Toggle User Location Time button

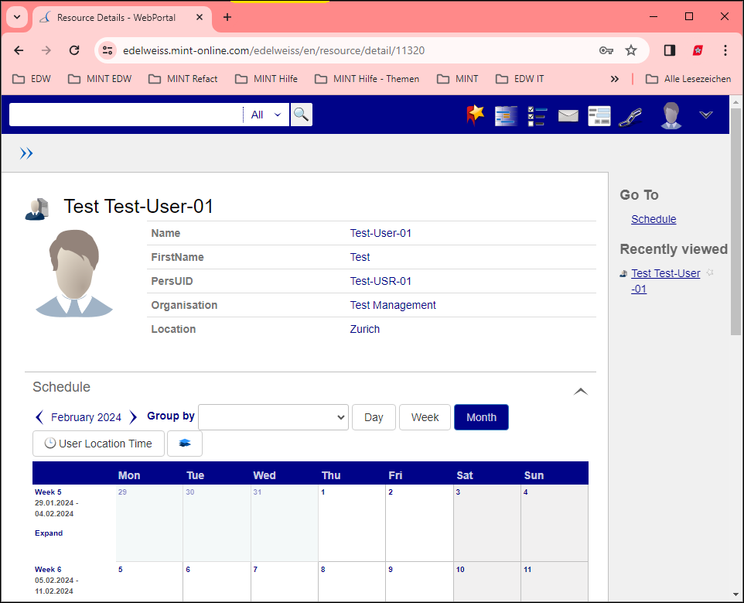98,444
